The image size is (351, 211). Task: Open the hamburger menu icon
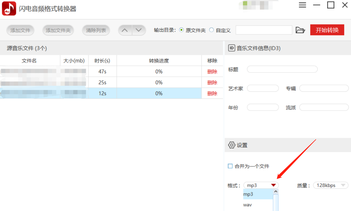pos(302,5)
